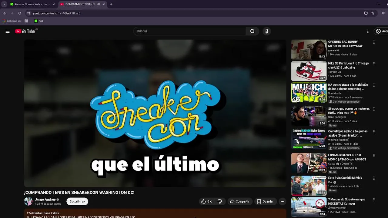Open options for NA contraataca video
This screenshot has width=388, height=218.
click(x=374, y=85)
